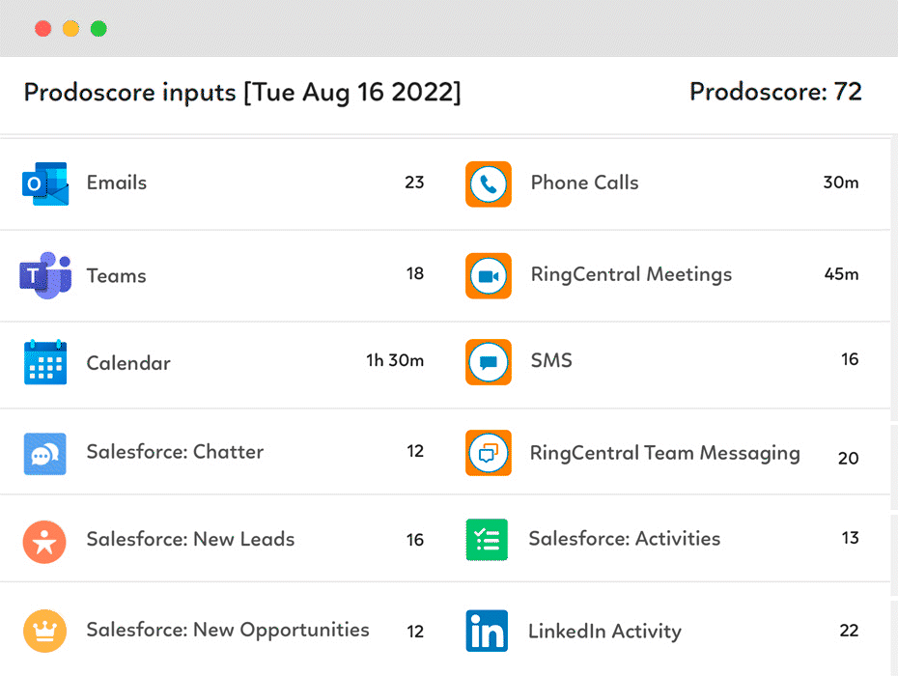Click the RingCentral Team Messaging icon

tap(489, 453)
